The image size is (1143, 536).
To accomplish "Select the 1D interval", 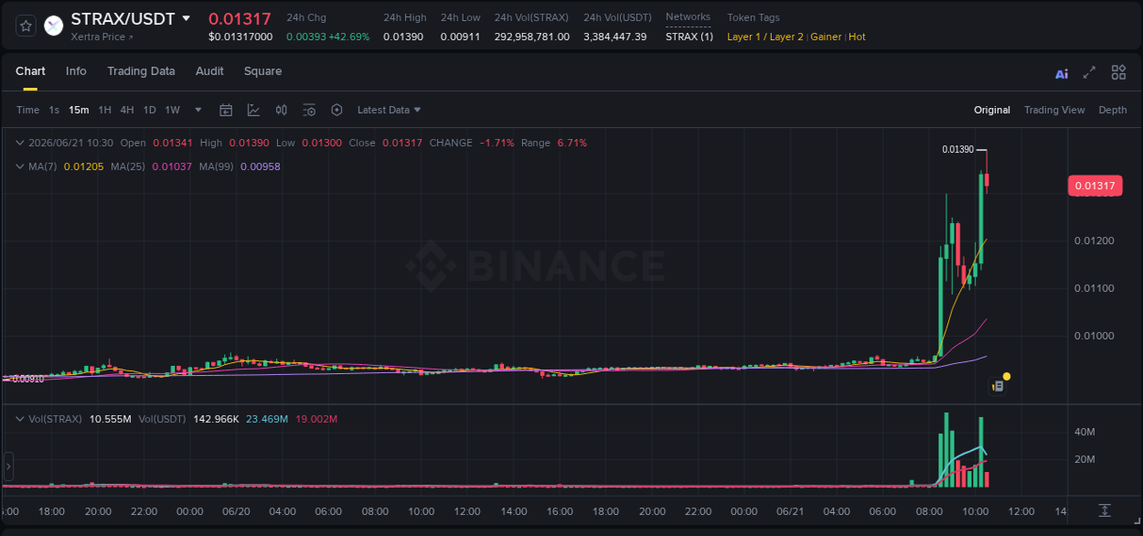I will (149, 110).
